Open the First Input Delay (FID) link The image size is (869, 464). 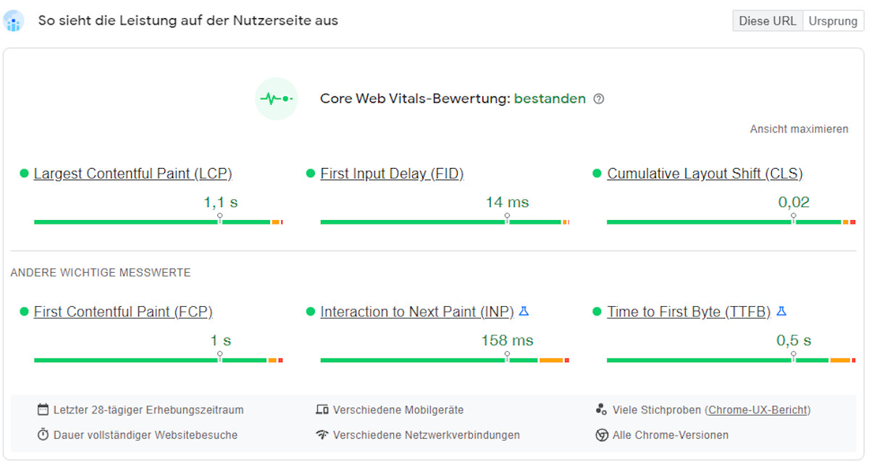pyautogui.click(x=392, y=174)
